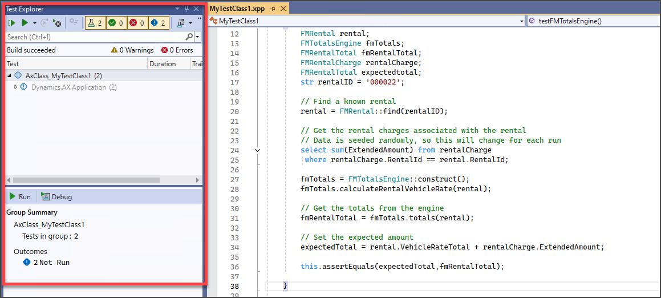Click the Cancel test run icon
This screenshot has width=661, height=298.
click(57, 23)
